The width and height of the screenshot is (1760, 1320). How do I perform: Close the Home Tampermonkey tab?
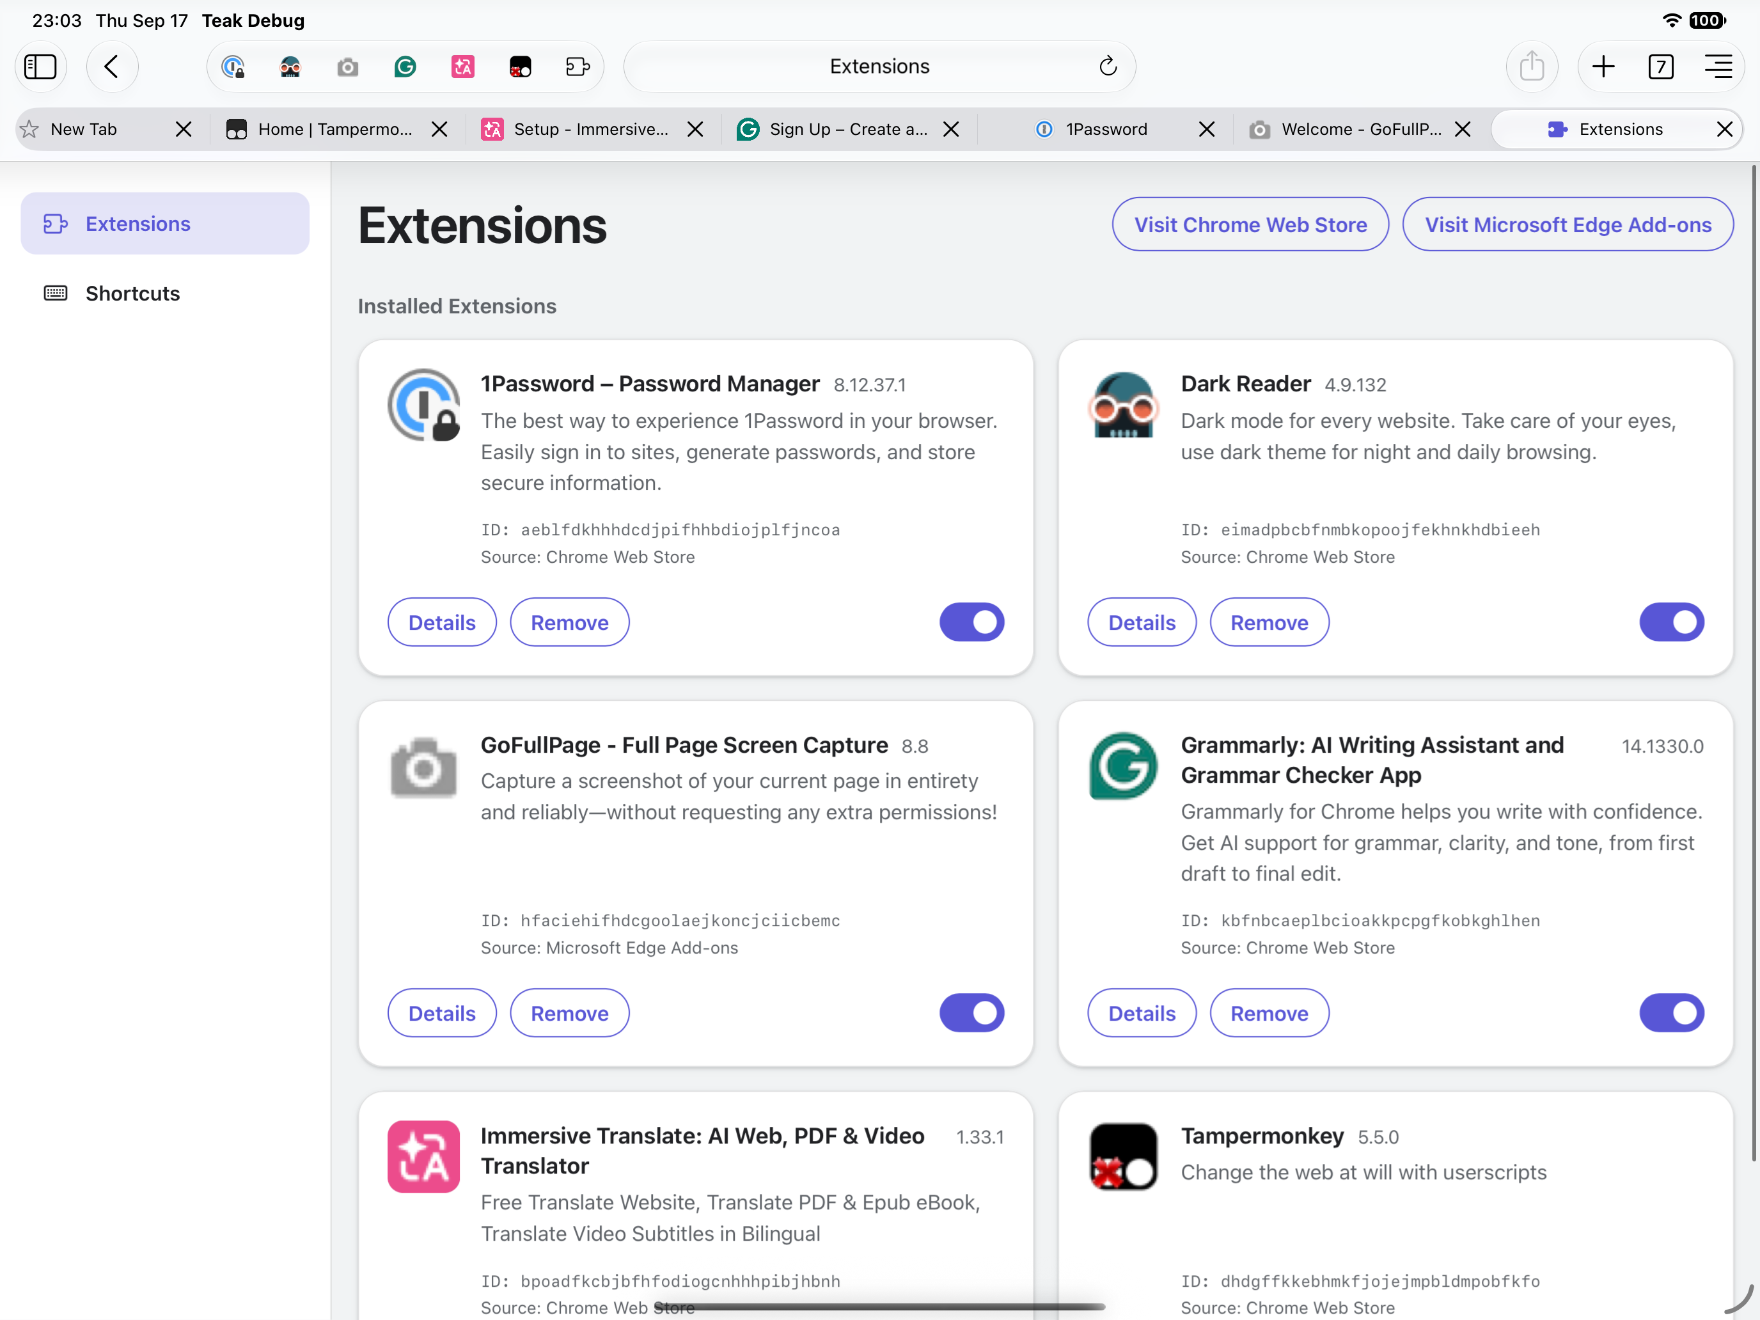(439, 129)
